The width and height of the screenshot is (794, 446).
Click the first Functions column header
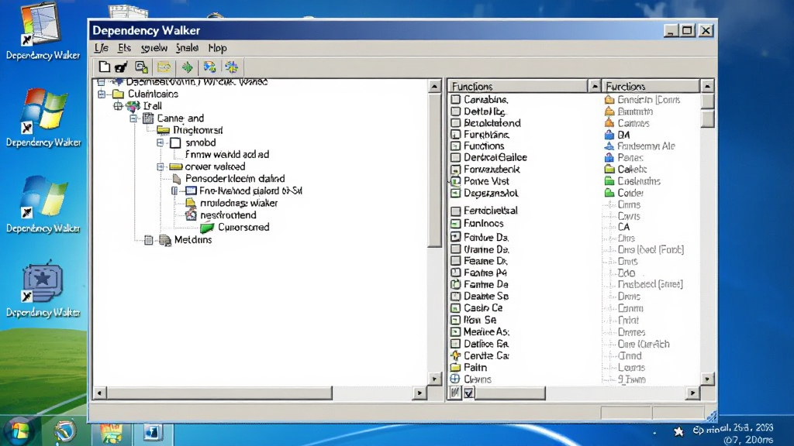518,86
